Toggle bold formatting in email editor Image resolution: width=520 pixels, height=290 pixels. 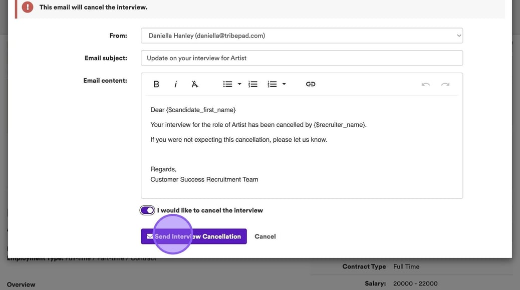[x=156, y=84]
